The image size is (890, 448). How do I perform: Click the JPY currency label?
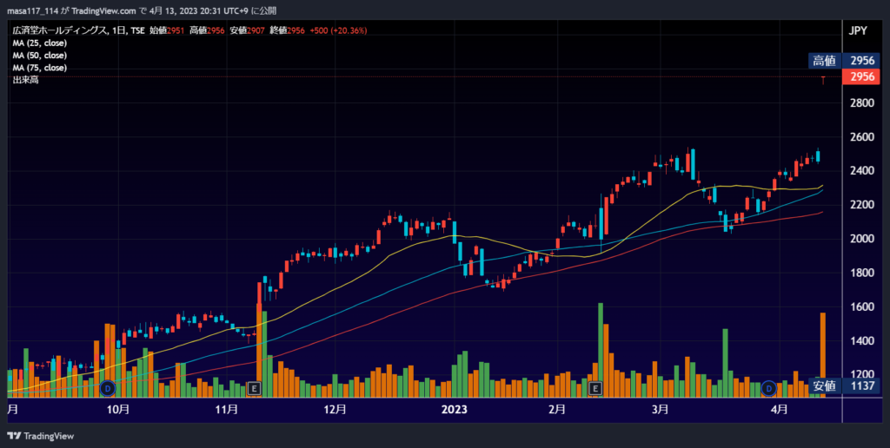click(x=858, y=30)
